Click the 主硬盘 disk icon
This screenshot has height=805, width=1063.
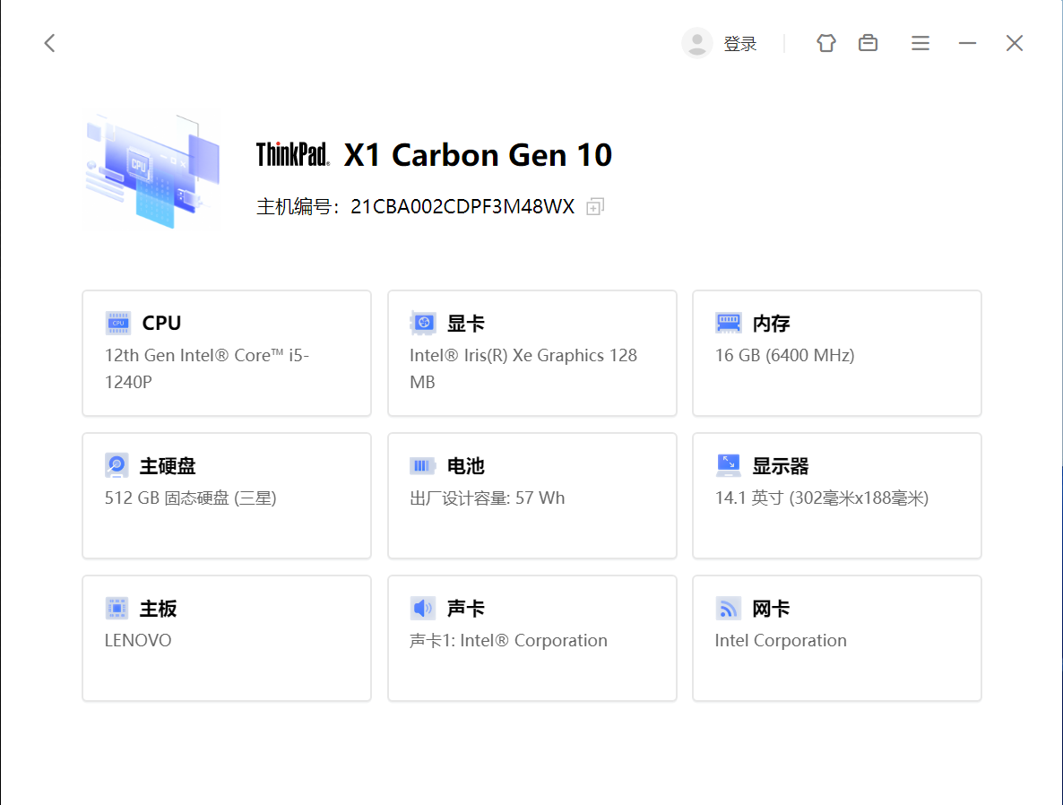(117, 465)
